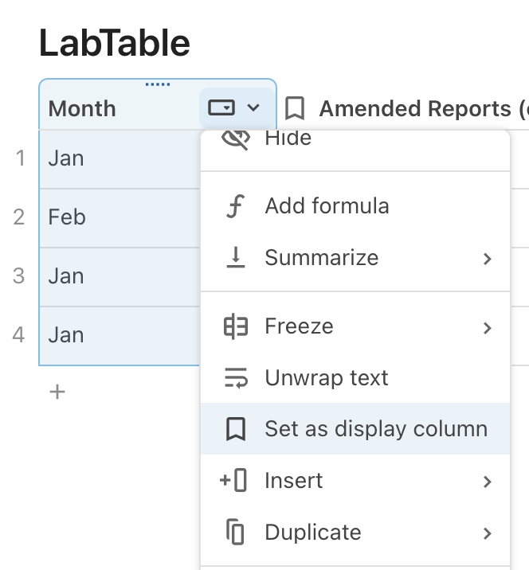Open Month column type dropdown
This screenshot has height=570, width=529.
click(234, 108)
